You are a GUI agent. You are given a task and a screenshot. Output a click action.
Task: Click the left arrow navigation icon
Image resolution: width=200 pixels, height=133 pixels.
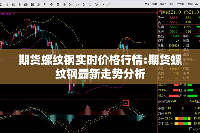77,5
